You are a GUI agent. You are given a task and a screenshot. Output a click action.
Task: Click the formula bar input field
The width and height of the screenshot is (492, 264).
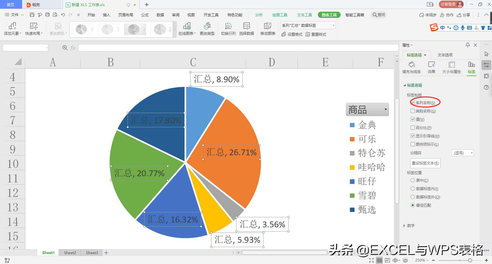point(238,48)
